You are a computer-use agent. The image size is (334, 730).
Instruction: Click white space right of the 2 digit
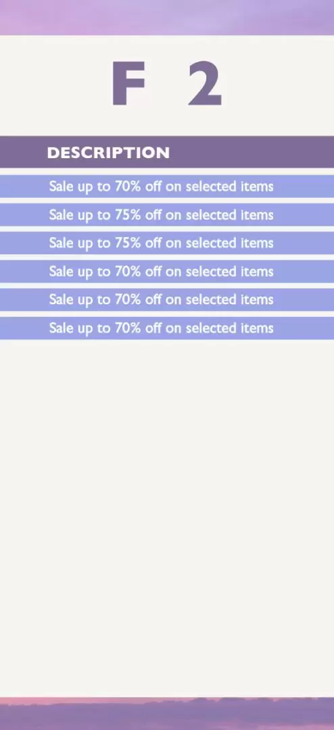[x=278, y=84]
